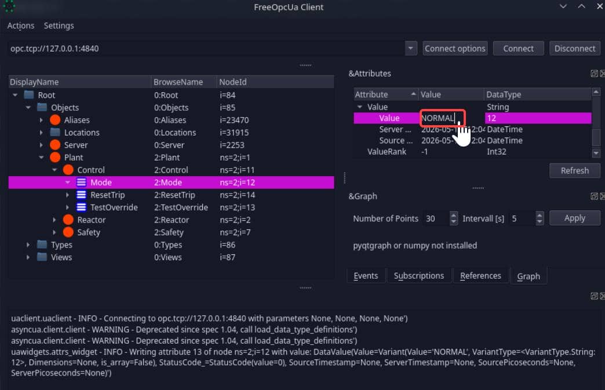The height and width of the screenshot is (390, 605).
Task: Click the orange Reactor node icon
Action: [x=68, y=220]
